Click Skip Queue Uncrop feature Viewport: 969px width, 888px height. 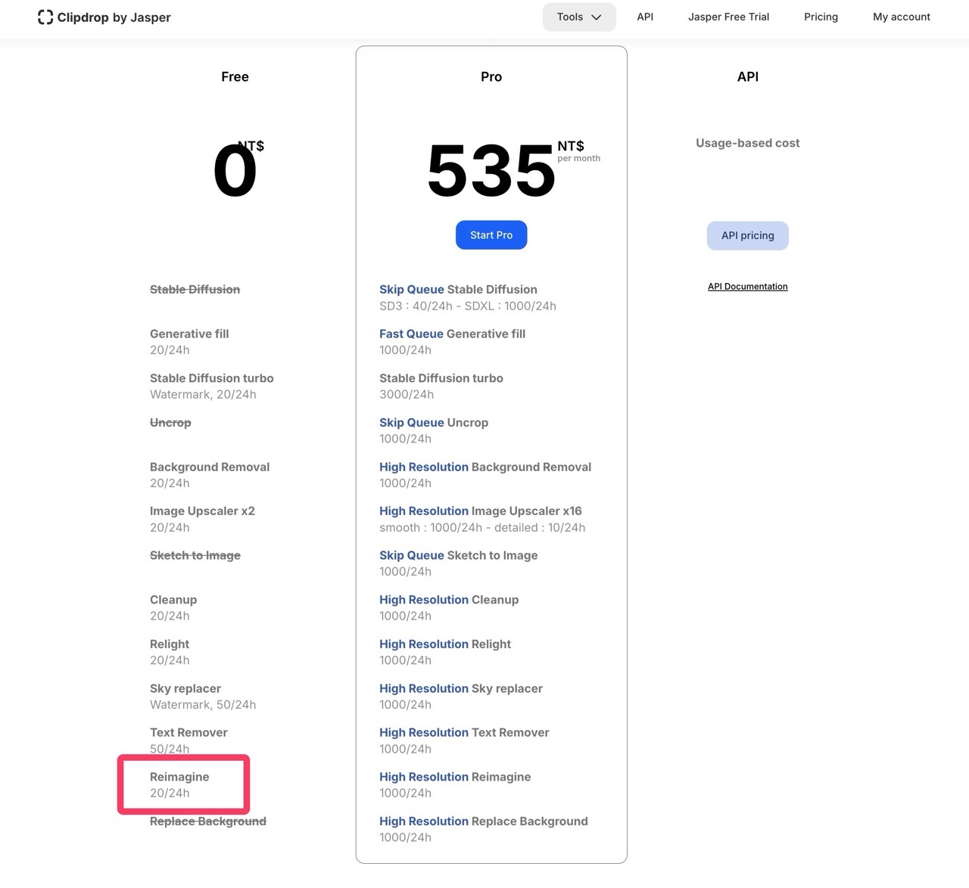point(434,423)
